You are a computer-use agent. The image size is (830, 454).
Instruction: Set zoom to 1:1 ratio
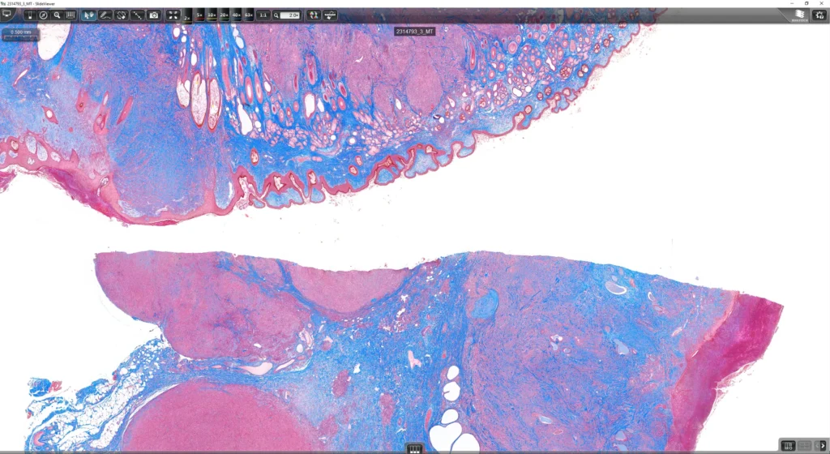click(263, 15)
